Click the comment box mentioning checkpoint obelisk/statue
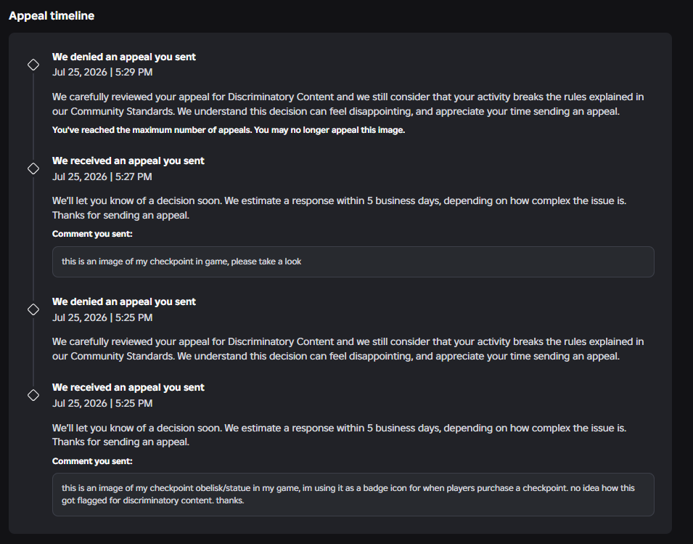The width and height of the screenshot is (693, 544). (353, 495)
